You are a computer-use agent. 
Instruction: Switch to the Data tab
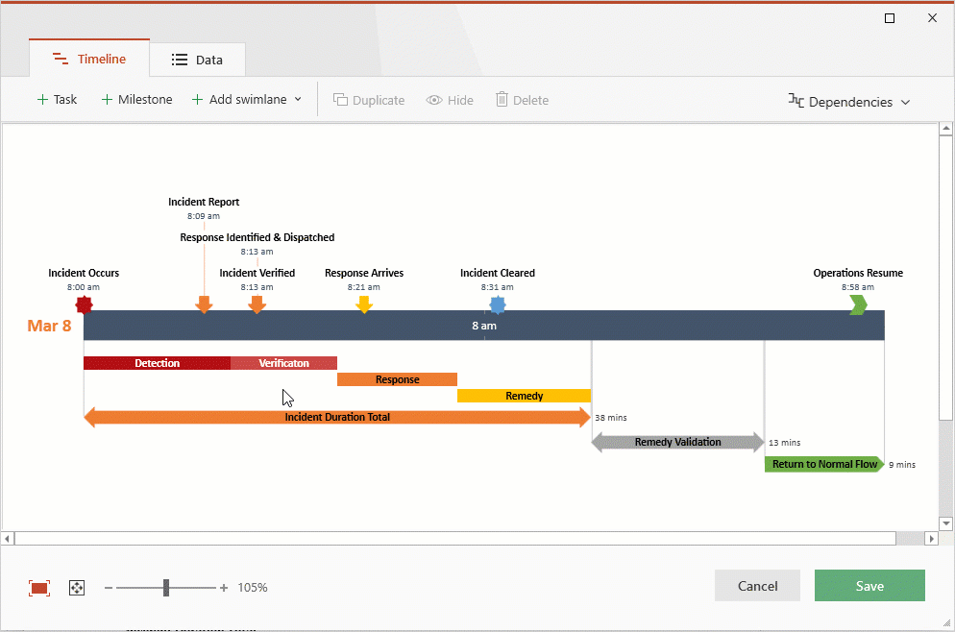197,59
